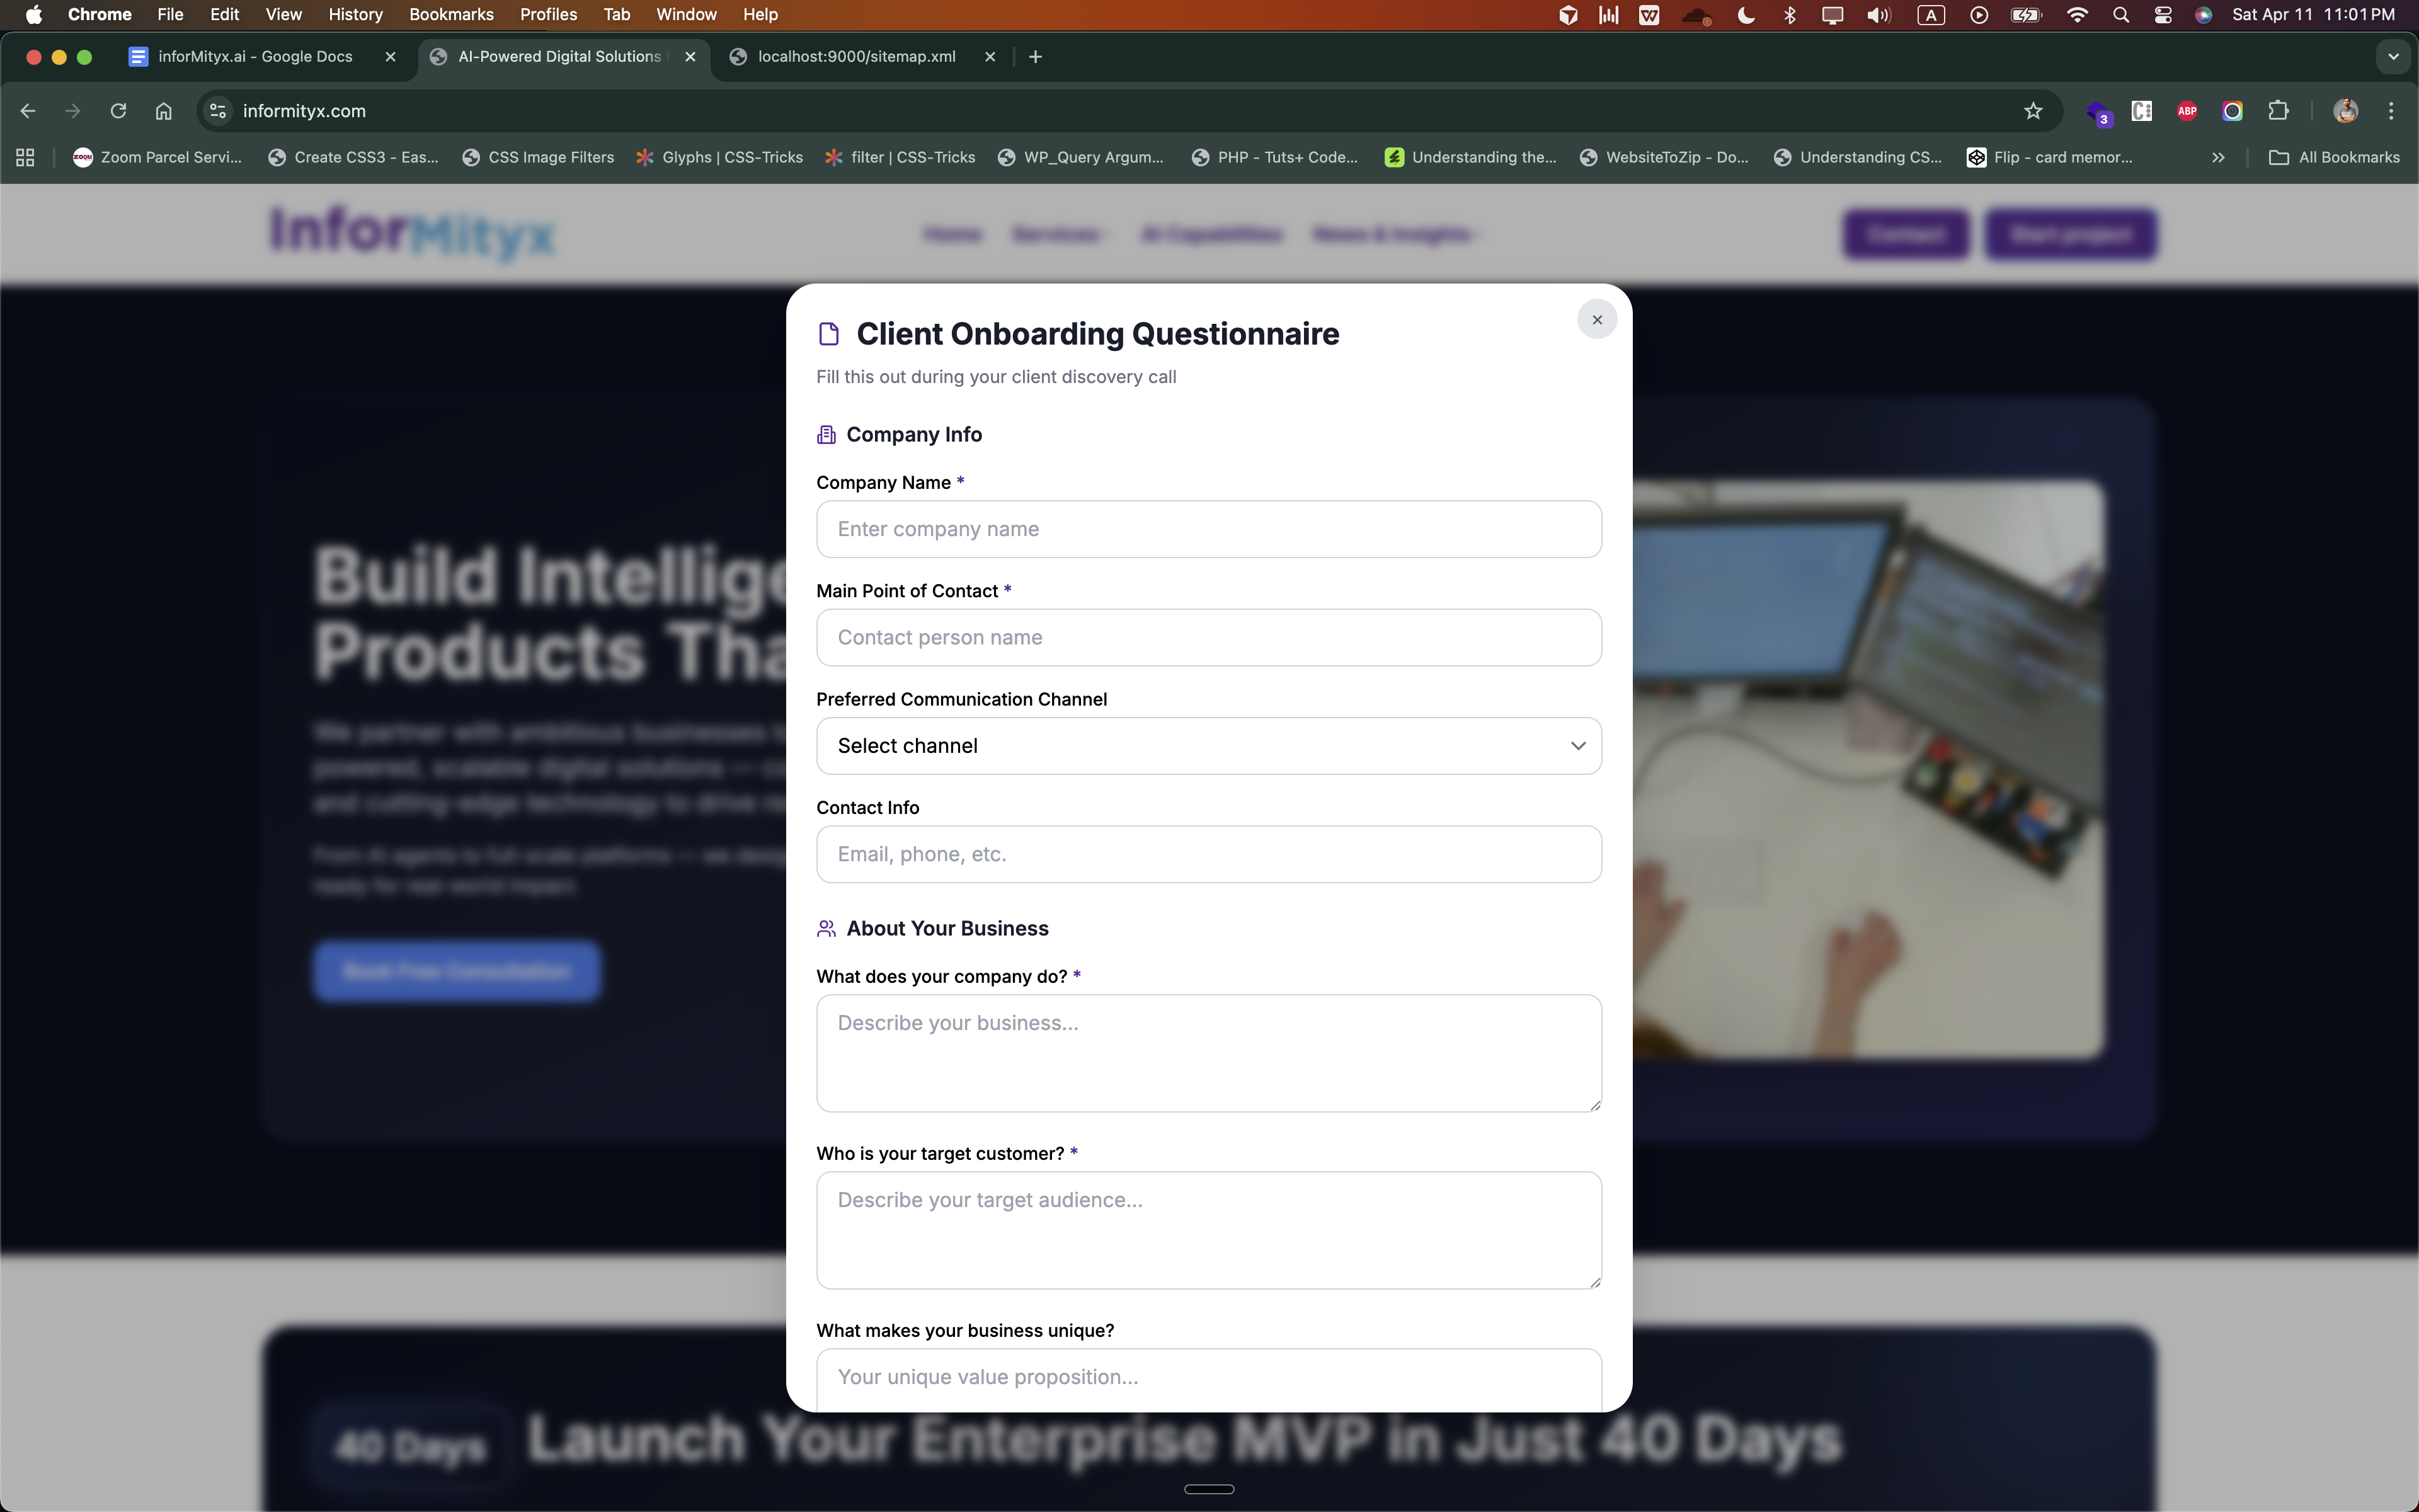This screenshot has width=2419, height=1512.
Task: Click the Describe your business textarea
Action: (1208, 1052)
